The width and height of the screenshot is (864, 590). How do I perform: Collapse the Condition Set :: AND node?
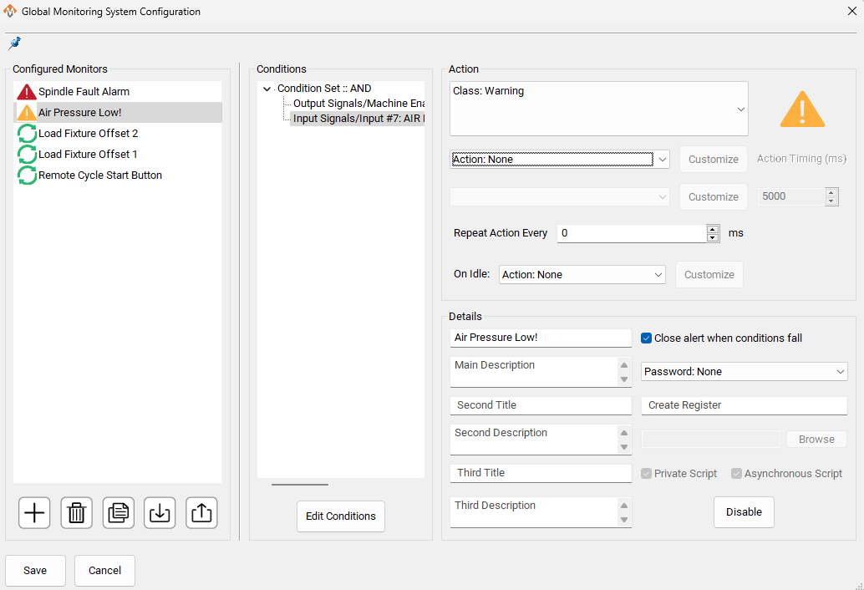point(267,89)
